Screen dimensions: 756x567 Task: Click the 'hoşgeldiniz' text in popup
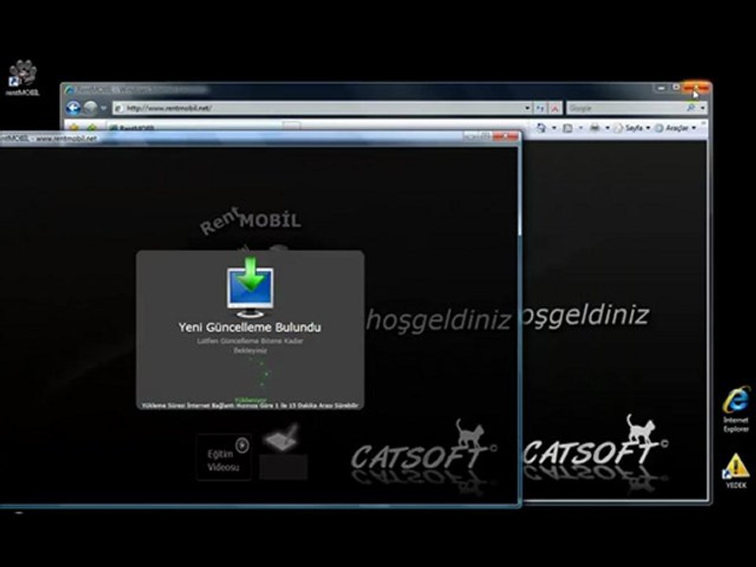tap(439, 321)
